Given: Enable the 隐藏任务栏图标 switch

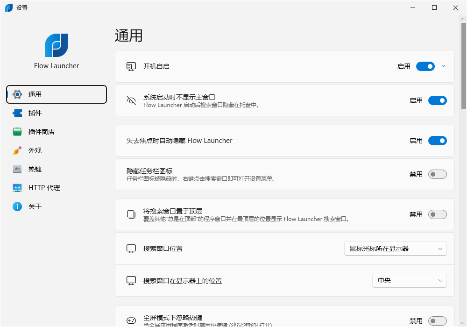Looking at the screenshot, I should 438,174.
